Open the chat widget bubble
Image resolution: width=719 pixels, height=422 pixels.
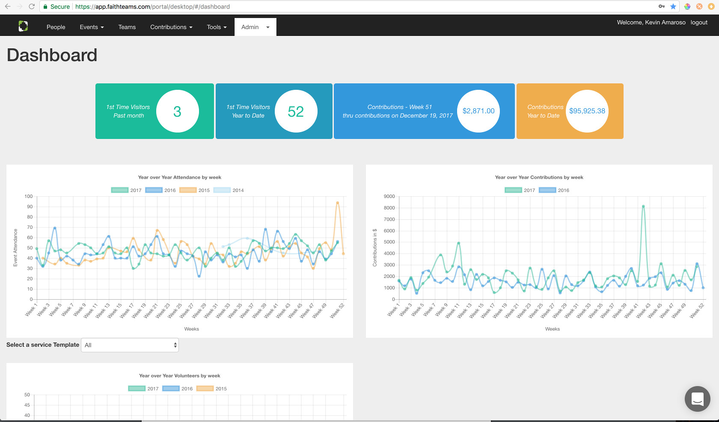[x=698, y=399]
